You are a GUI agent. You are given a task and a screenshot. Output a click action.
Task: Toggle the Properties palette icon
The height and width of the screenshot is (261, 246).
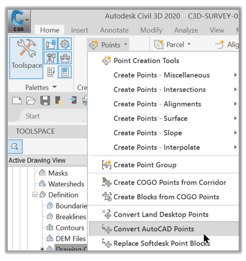(x=65, y=72)
